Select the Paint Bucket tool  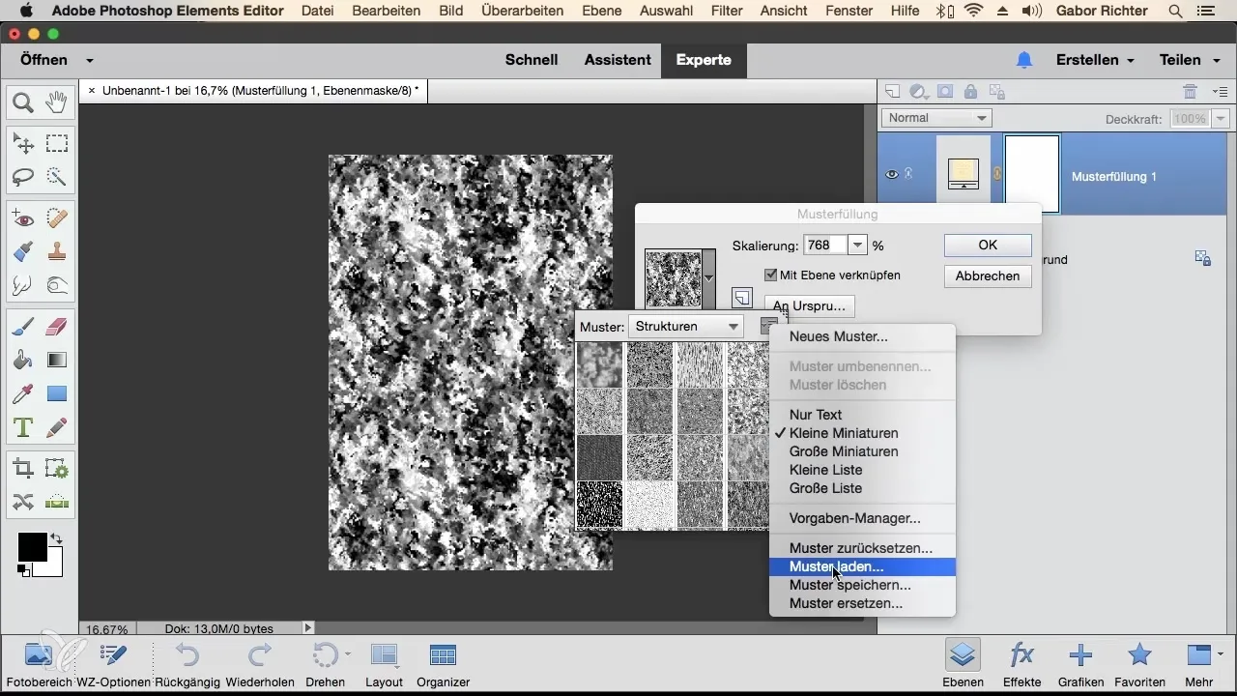tap(23, 361)
